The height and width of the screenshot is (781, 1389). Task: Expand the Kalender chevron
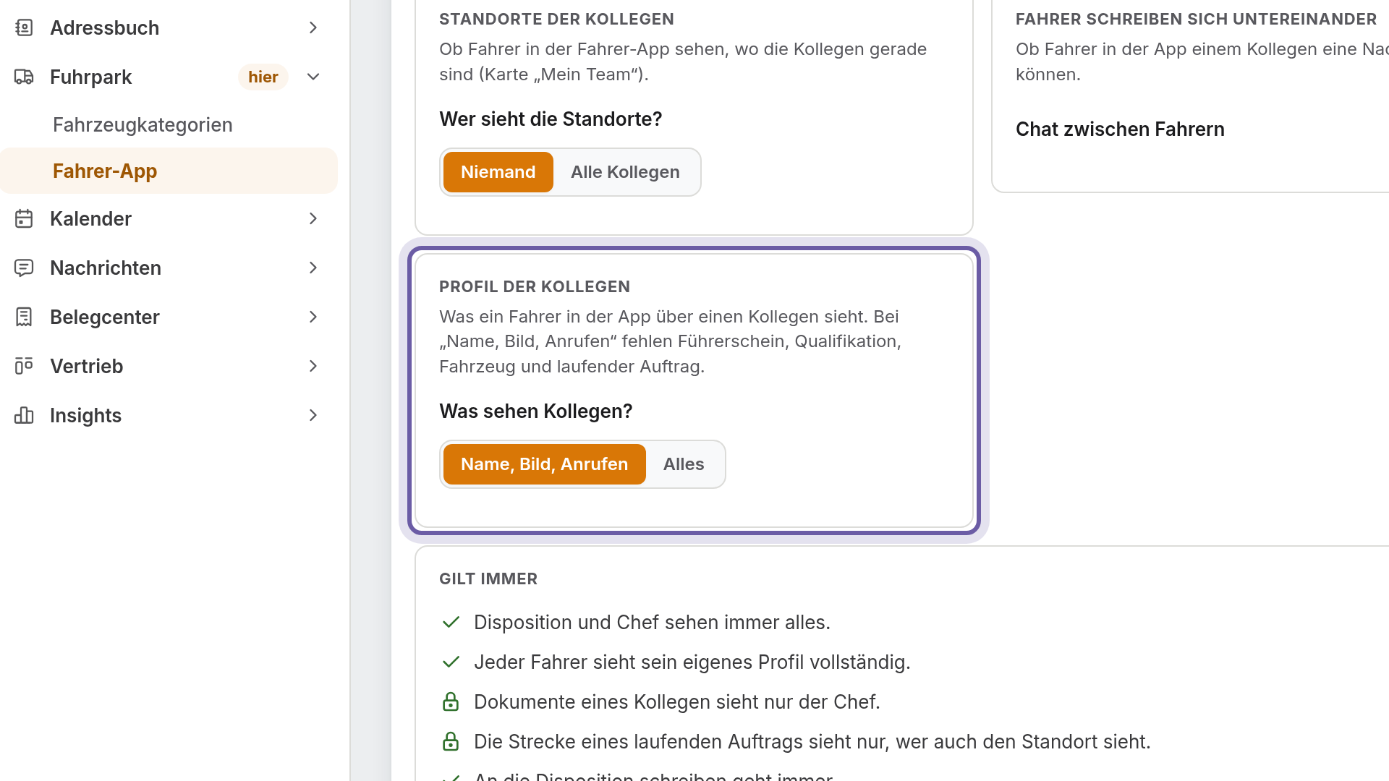[313, 218]
